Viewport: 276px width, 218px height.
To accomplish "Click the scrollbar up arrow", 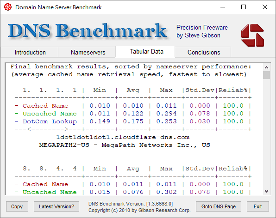I will [266, 67].
